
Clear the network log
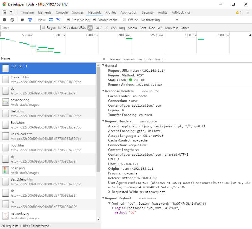pyautogui.click(x=12, y=20)
